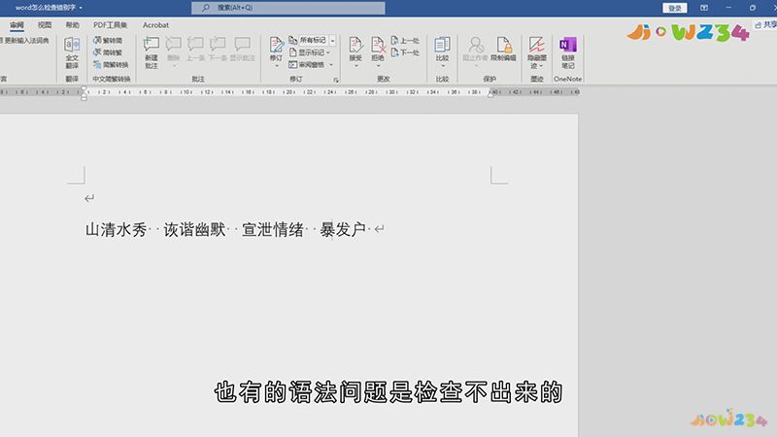The image size is (777, 437).
Task: Click the word 暴发户 in document
Action: 343,229
